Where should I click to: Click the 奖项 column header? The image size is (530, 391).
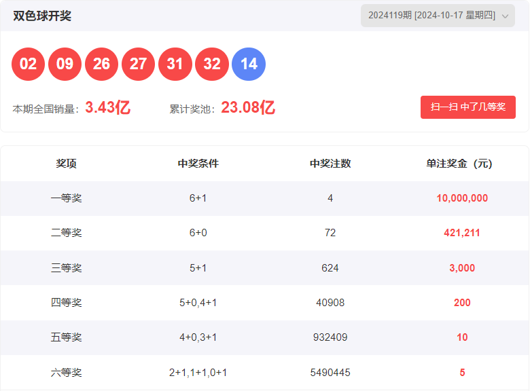66,164
